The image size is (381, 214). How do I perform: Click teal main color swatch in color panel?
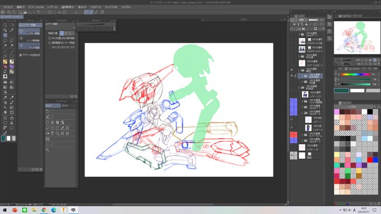[x=341, y=91]
